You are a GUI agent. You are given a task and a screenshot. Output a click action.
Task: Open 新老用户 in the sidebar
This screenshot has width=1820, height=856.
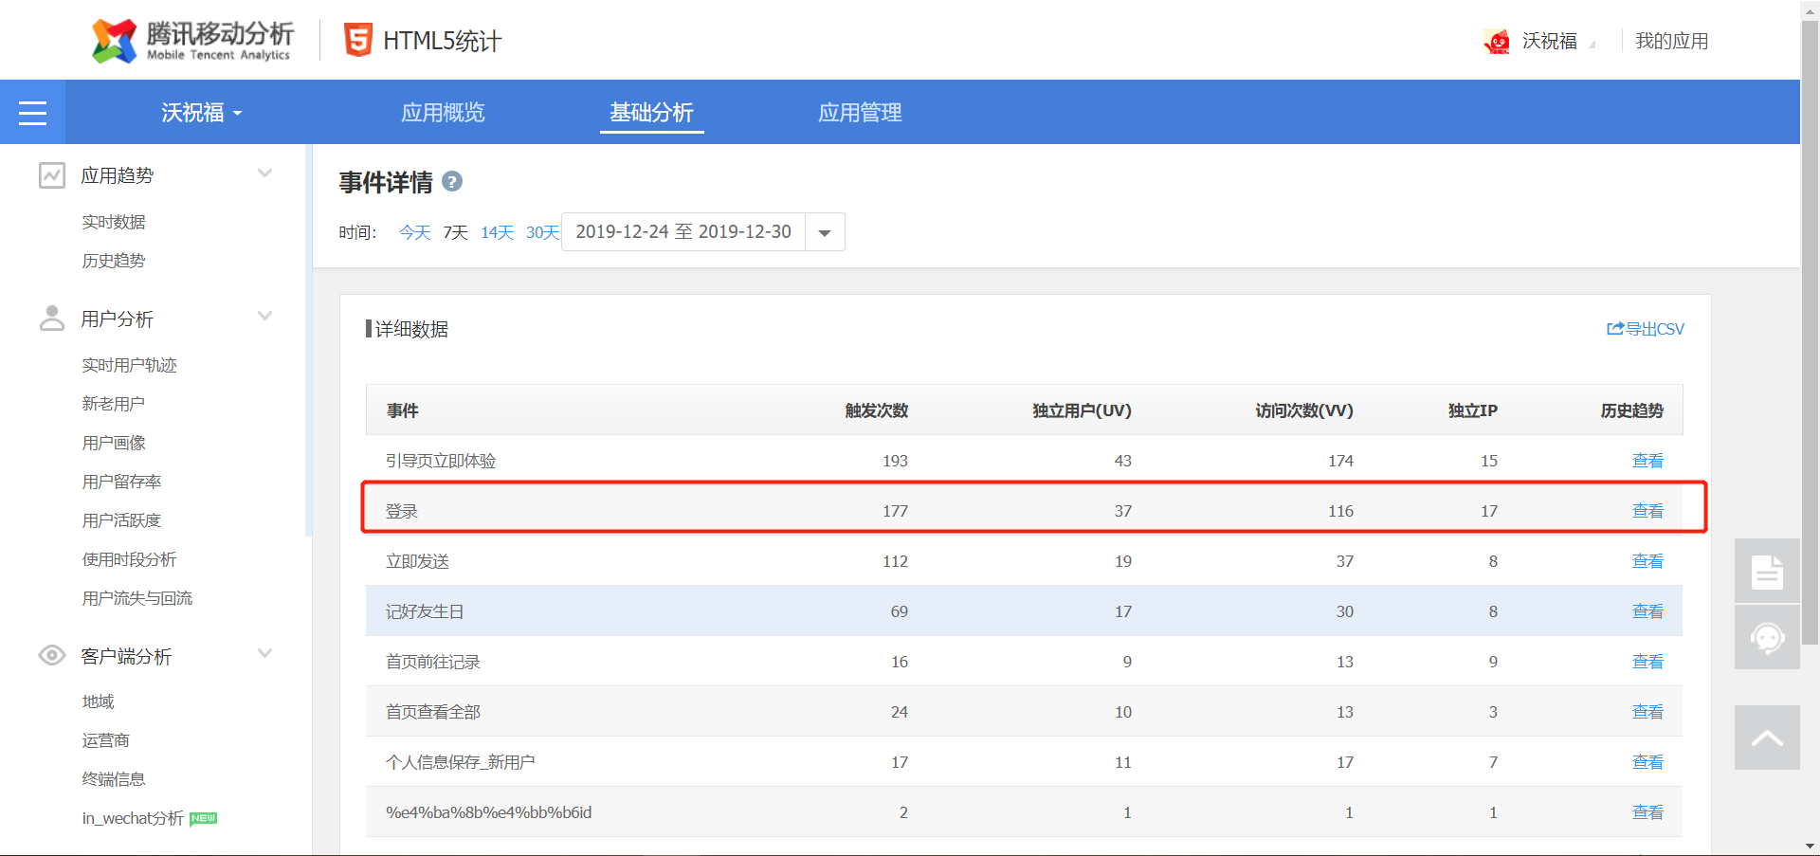click(x=114, y=404)
